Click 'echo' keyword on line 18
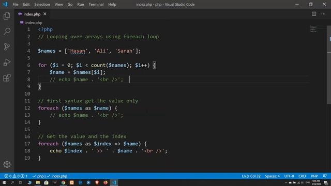The height and width of the screenshot is (186, 331). [x=55, y=151]
